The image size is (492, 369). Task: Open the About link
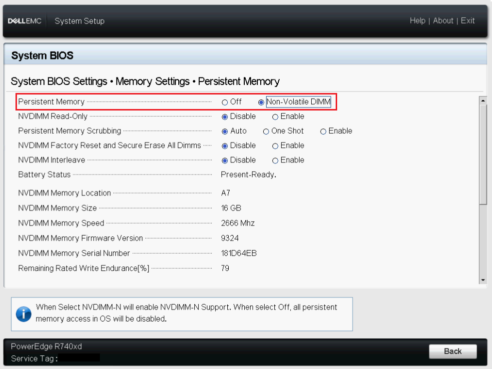point(443,20)
